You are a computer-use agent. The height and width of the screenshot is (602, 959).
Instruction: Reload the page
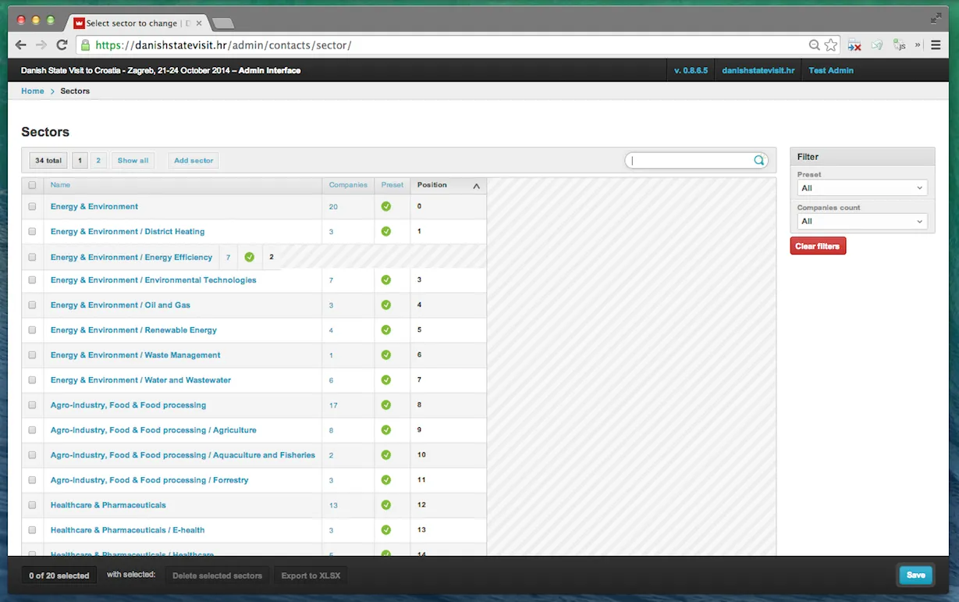click(x=62, y=45)
